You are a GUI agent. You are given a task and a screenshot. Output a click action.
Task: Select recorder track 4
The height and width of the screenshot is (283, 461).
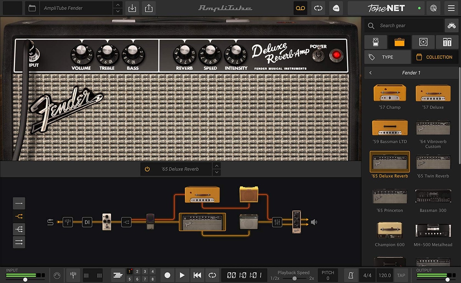(153, 271)
